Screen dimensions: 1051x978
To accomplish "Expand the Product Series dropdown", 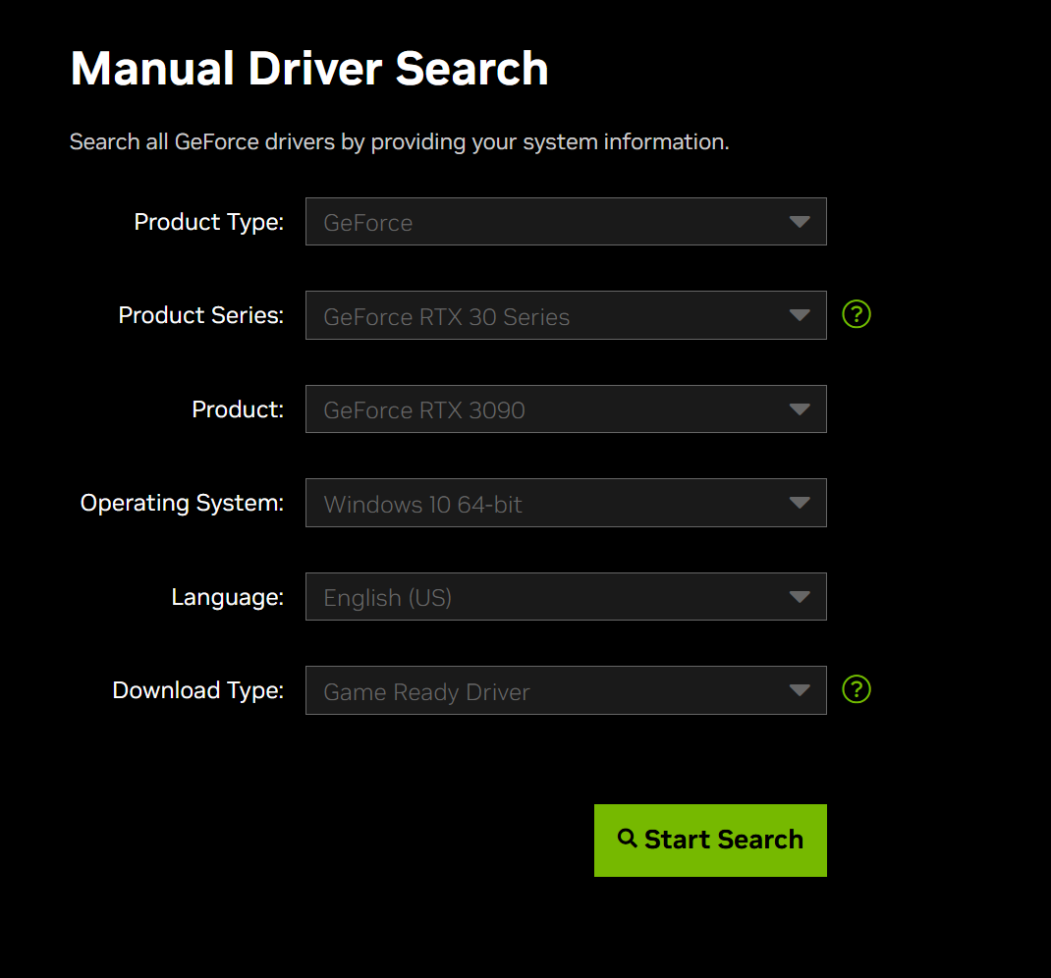I will [566, 315].
